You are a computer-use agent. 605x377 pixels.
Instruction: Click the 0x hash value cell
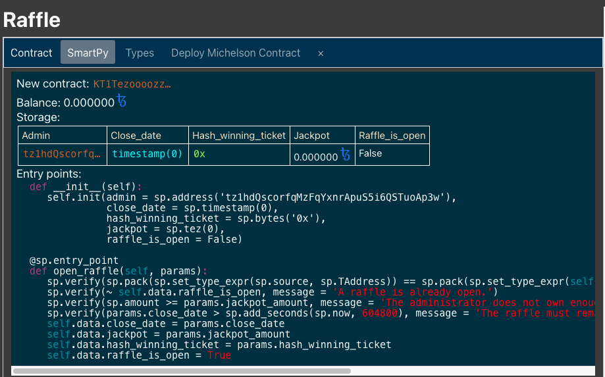[x=199, y=153]
